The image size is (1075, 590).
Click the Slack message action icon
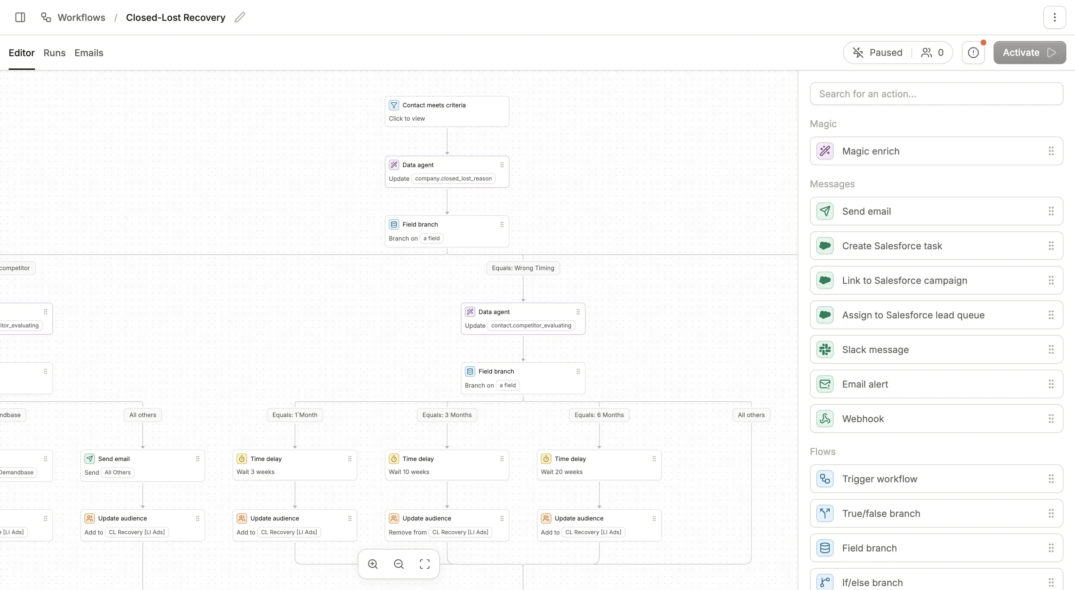pyautogui.click(x=825, y=350)
